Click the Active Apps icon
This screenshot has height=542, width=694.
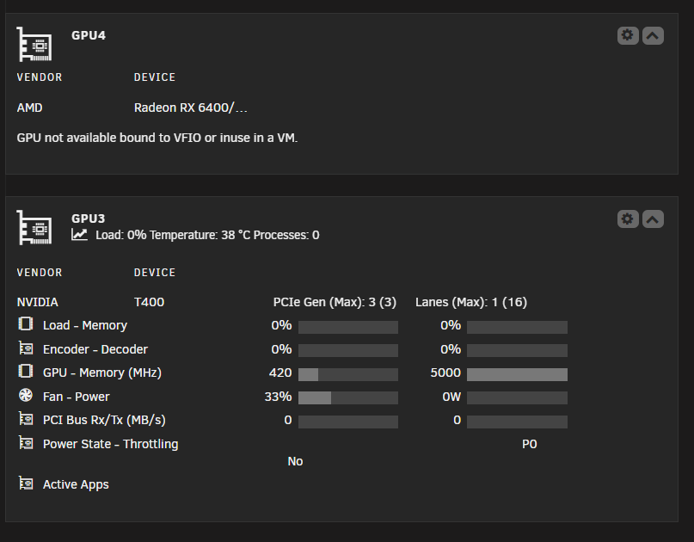click(26, 483)
